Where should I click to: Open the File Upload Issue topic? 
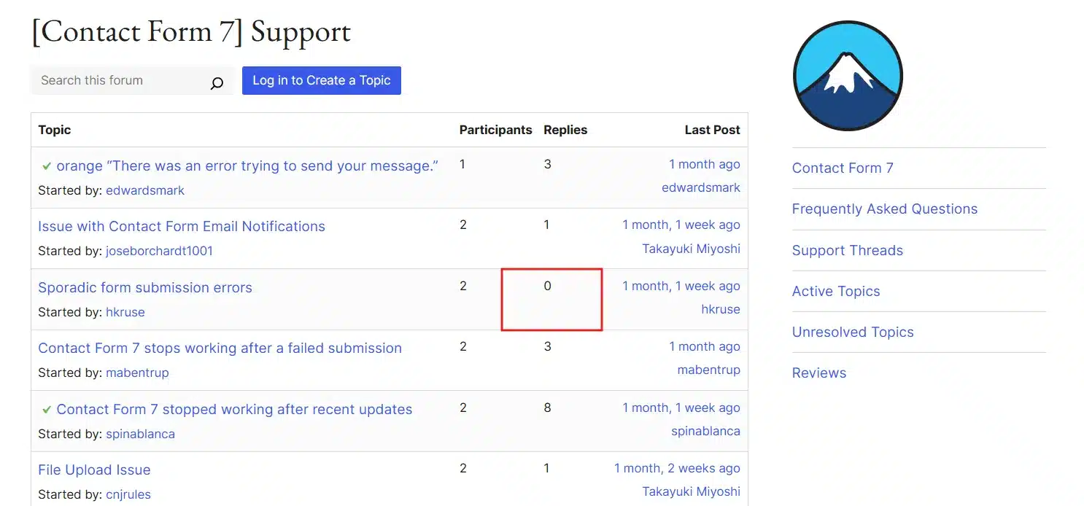click(x=94, y=470)
